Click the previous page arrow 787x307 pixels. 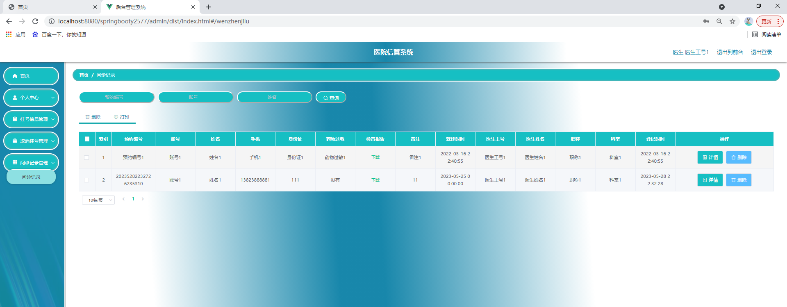tap(123, 199)
